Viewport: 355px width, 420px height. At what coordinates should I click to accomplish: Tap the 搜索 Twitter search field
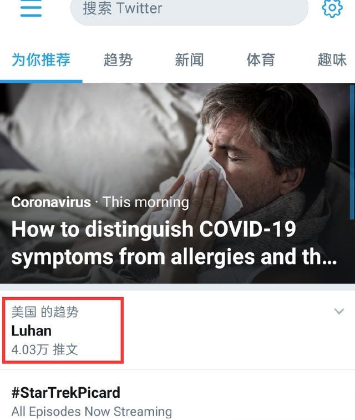[189, 9]
